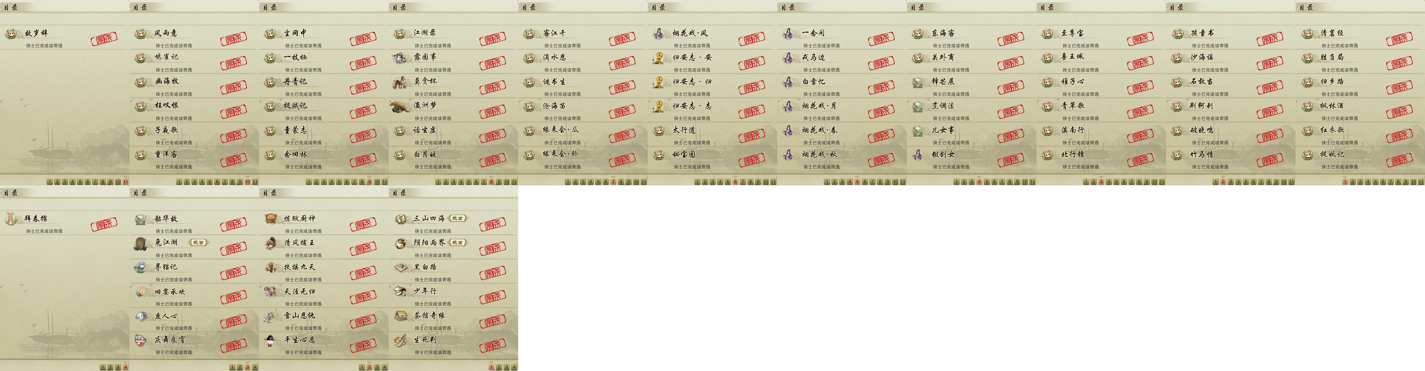1425x371 pixels.
Task: Click the thumbs-up icon of 旧宴承欢
Action: point(140,291)
